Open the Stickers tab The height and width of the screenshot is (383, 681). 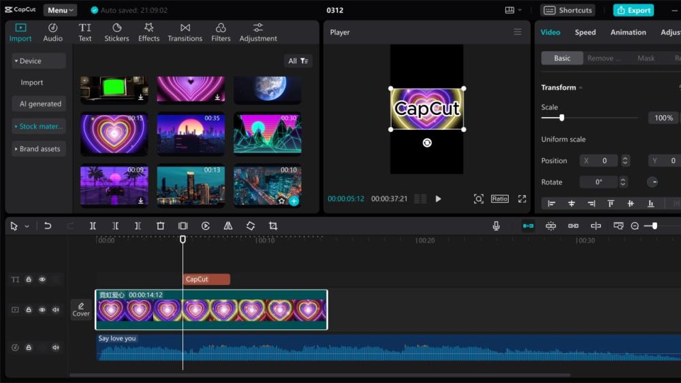116,33
